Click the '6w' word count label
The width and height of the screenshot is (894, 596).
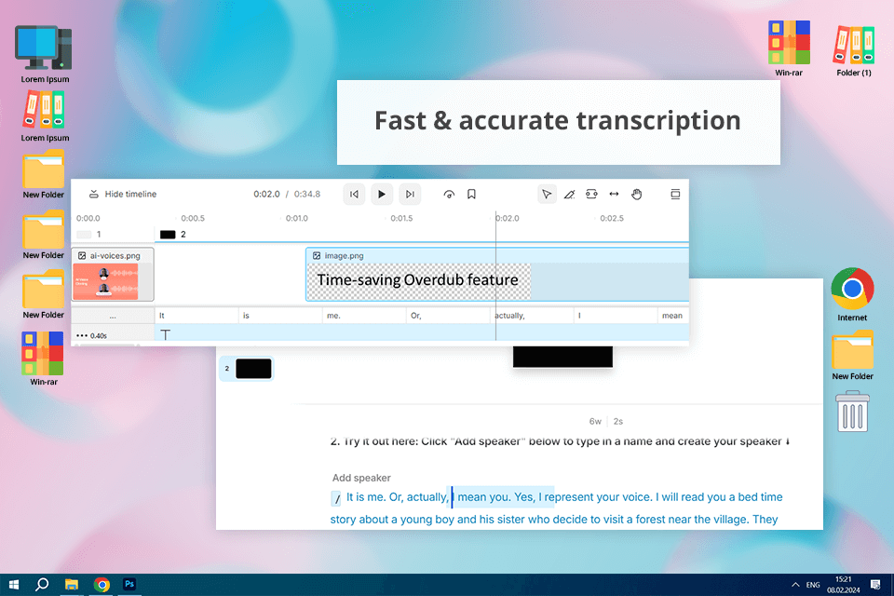595,422
